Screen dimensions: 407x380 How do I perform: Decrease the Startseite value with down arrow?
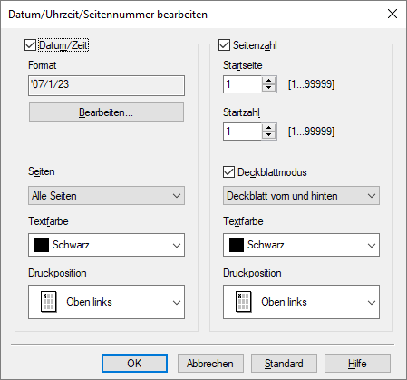[269, 88]
